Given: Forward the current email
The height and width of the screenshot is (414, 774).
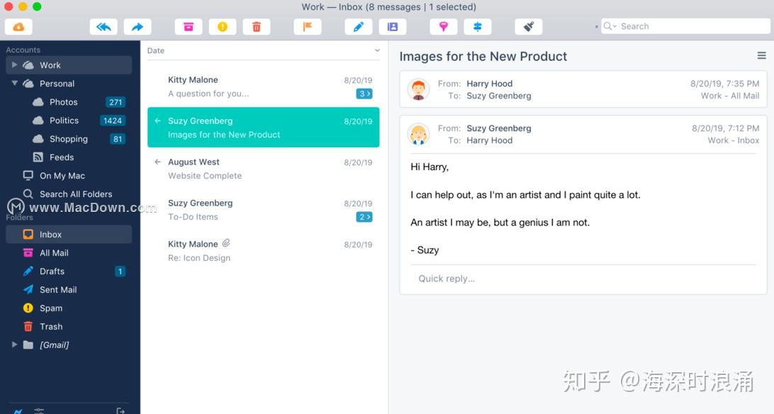Looking at the screenshot, I should (138, 26).
